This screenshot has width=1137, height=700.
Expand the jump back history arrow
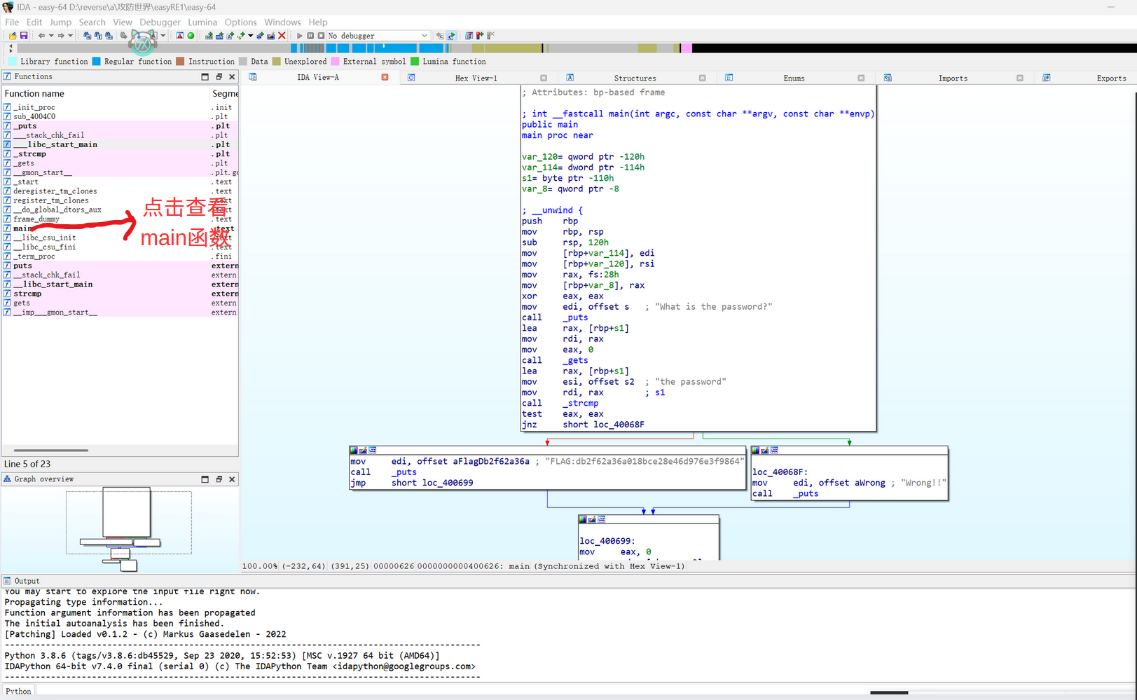click(51, 36)
